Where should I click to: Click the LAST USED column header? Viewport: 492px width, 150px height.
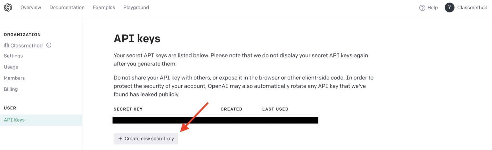(x=275, y=109)
